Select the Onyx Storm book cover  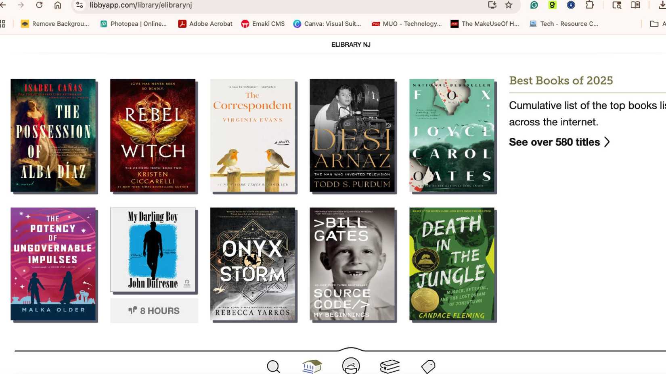(252, 264)
